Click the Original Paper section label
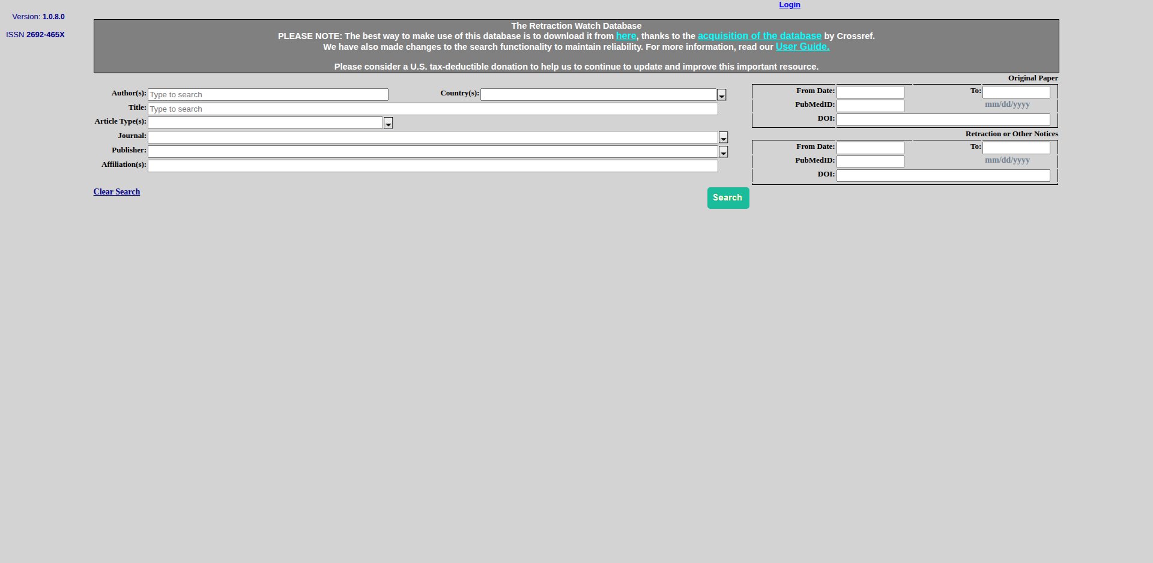 [1033, 78]
